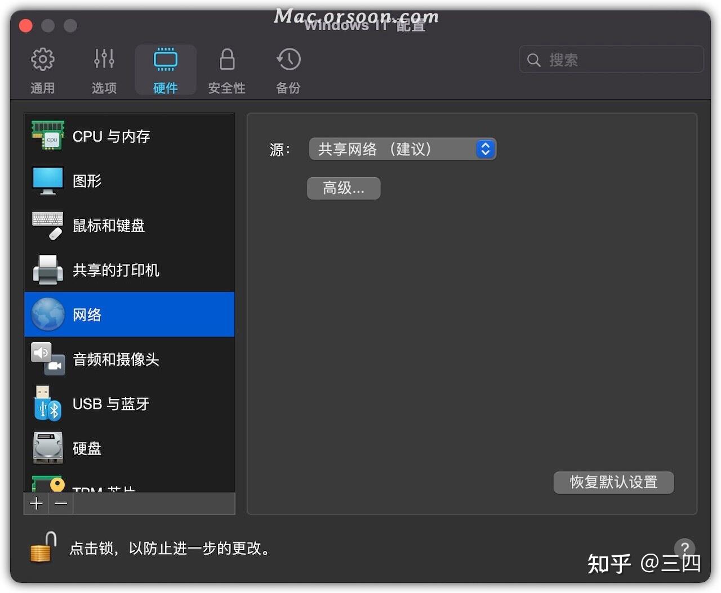Click the speaker and camera icon
Viewport: 721px width, 593px height.
point(48,359)
